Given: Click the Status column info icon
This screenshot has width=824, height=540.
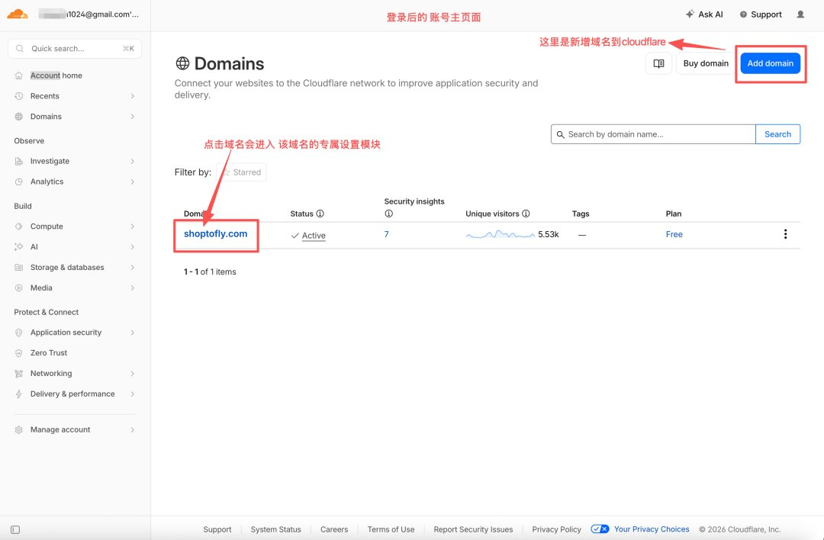Looking at the screenshot, I should pyautogui.click(x=320, y=214).
